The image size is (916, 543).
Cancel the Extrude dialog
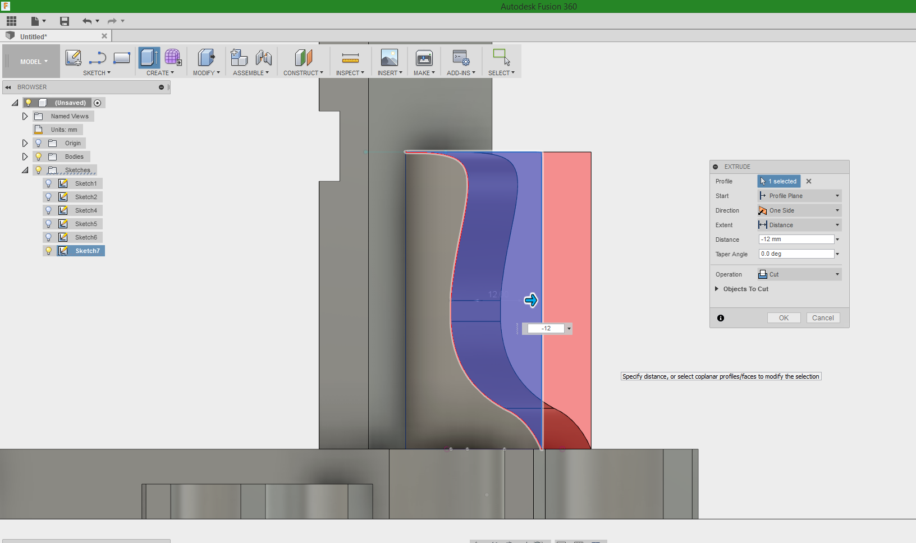click(x=823, y=318)
